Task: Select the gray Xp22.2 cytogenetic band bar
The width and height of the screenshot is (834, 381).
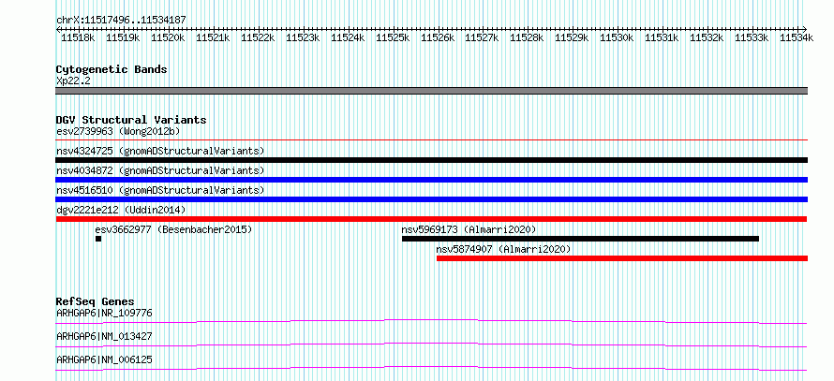Action: 432,92
